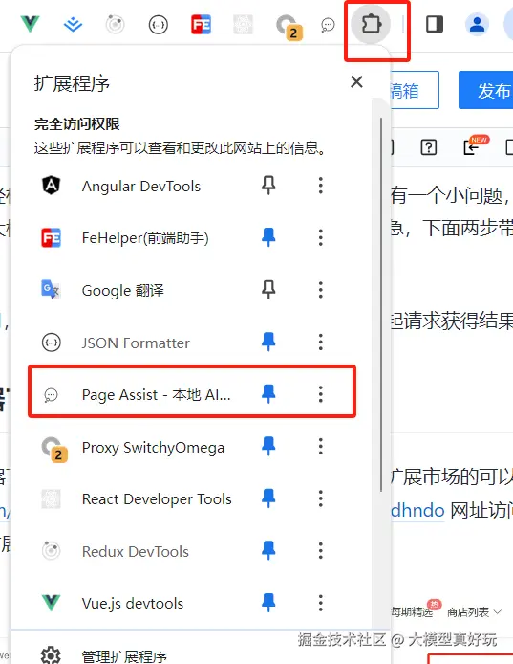Open the browser side panel button
Image resolution: width=513 pixels, height=664 pixels.
435,24
